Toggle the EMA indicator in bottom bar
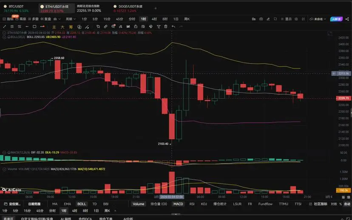 (67, 204)
